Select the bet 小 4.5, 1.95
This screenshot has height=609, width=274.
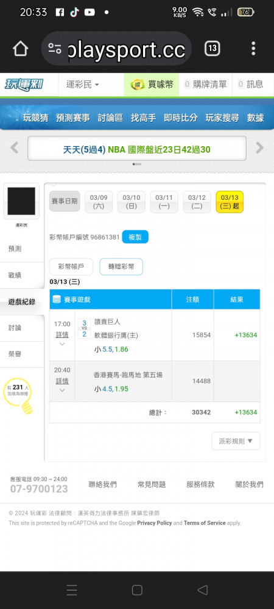(111, 389)
